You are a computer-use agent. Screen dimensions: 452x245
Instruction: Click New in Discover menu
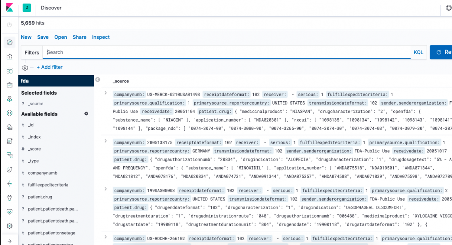(x=26, y=37)
